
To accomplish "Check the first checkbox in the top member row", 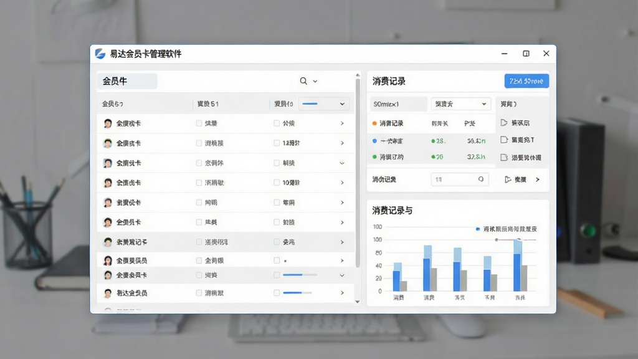I will coord(199,123).
